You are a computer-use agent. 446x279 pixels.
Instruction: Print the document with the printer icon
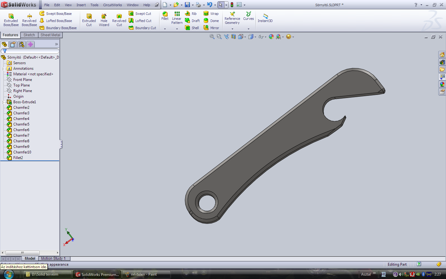pyautogui.click(x=199, y=5)
